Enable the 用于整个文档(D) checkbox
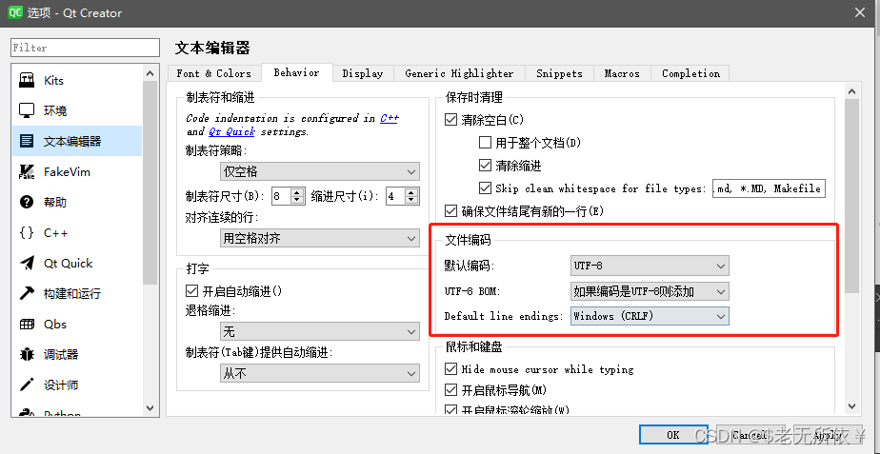Screen dimensions: 880x454 click(x=485, y=143)
